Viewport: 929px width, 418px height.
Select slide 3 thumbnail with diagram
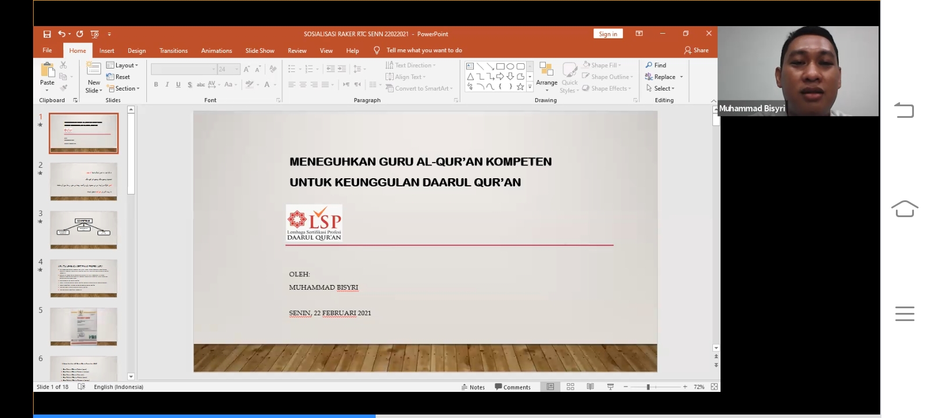[x=84, y=230]
